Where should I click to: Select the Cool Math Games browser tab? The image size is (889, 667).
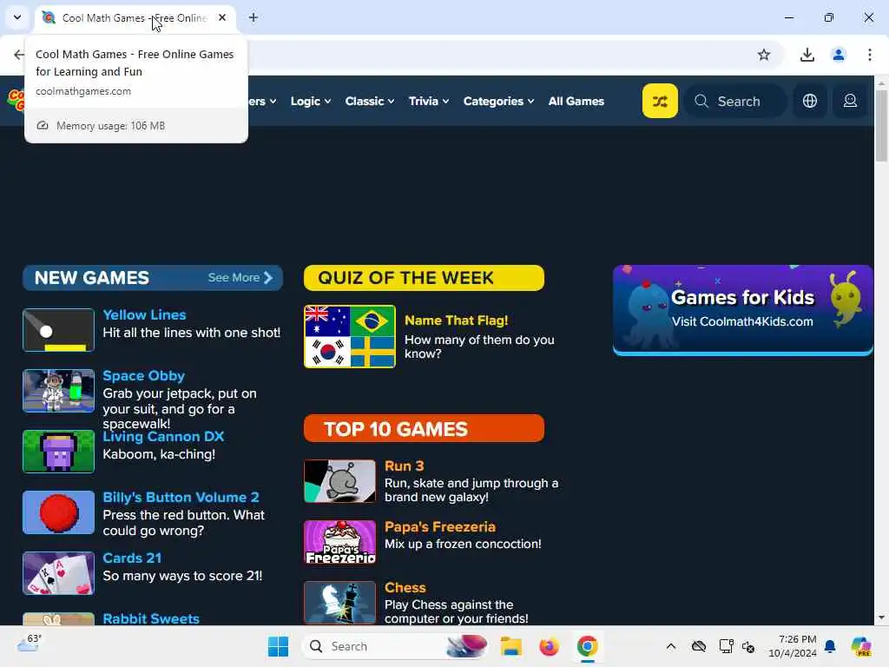135,17
